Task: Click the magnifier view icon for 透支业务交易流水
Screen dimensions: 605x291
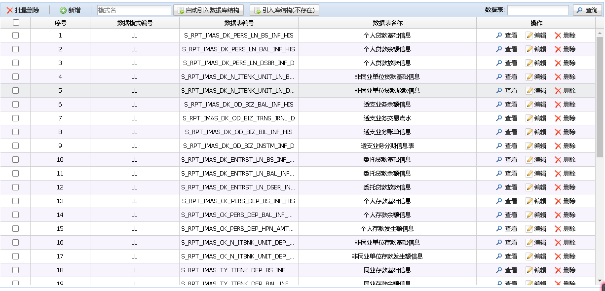Action: pyautogui.click(x=499, y=118)
